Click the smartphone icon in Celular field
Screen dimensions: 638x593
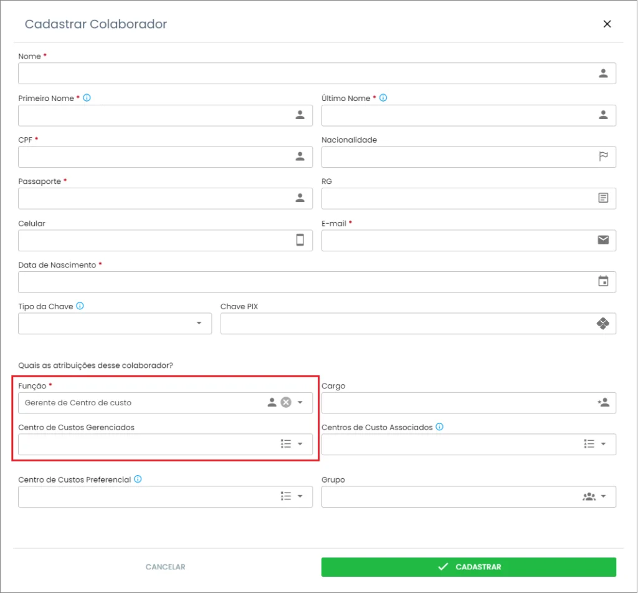[300, 240]
